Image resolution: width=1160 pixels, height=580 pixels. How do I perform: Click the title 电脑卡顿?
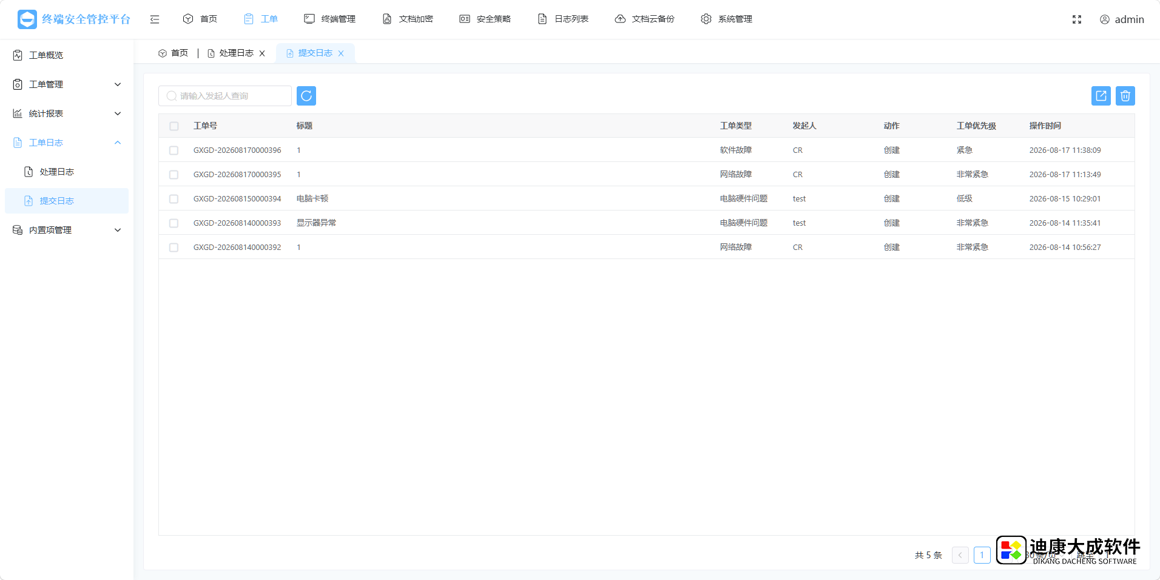[312, 198]
